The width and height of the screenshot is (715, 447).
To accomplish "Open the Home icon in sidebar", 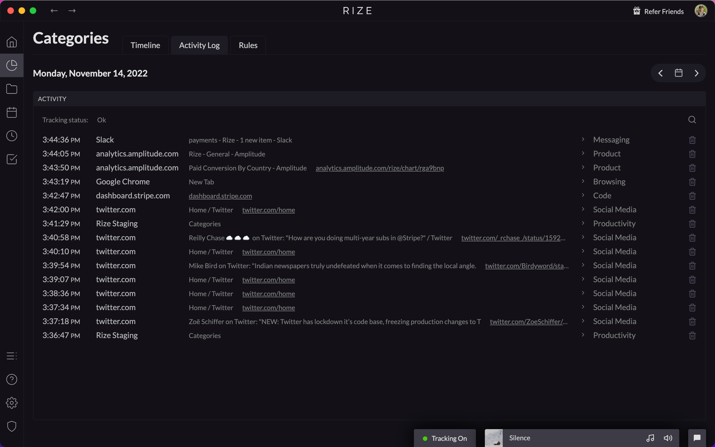I will point(12,42).
